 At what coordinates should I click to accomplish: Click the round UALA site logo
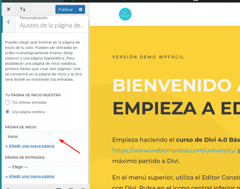(x=125, y=14)
